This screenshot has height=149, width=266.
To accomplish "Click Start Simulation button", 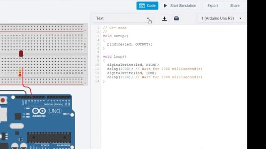I will pos(180,5).
